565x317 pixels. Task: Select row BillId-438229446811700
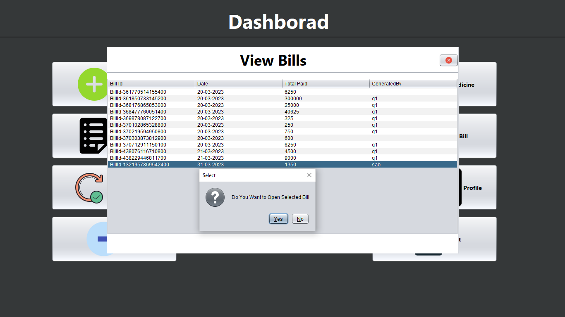282,158
